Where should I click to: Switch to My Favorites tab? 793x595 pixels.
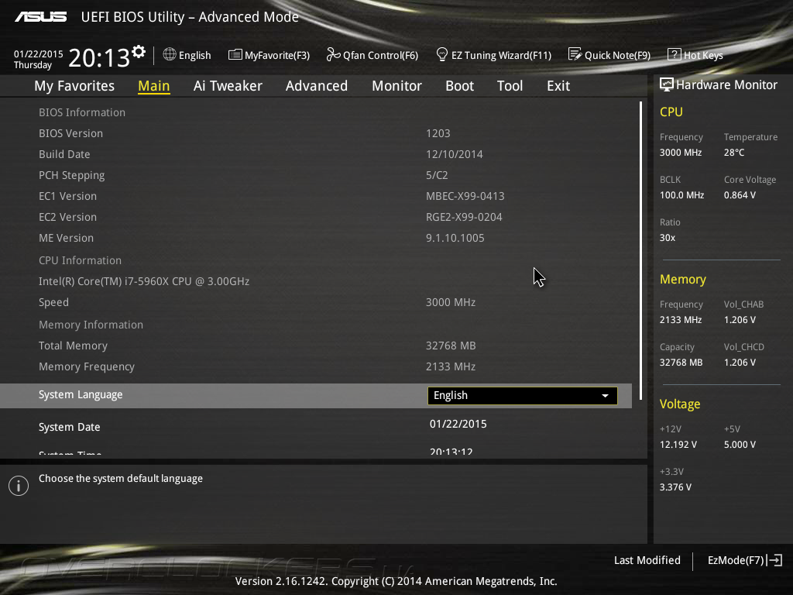74,86
